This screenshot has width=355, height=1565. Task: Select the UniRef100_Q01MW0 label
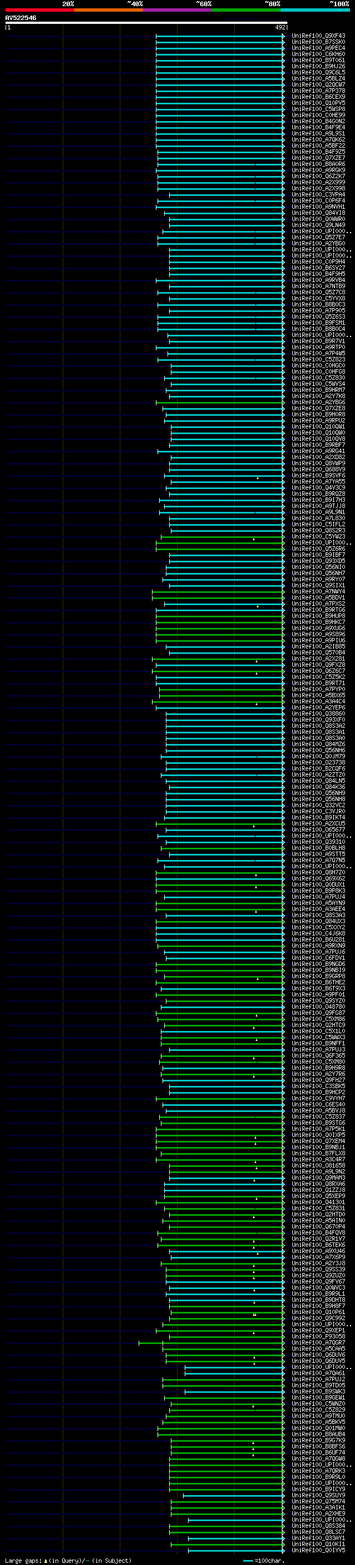[x=318, y=1428]
